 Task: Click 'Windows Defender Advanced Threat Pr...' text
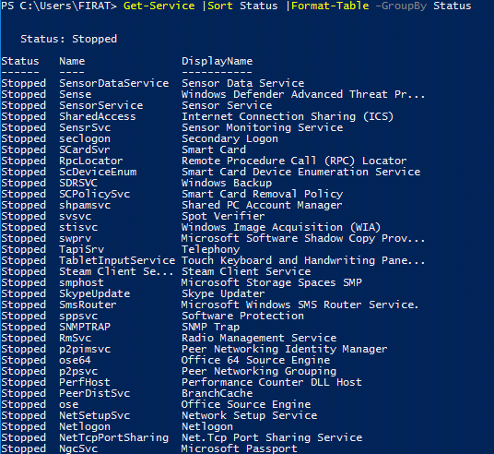coord(303,94)
